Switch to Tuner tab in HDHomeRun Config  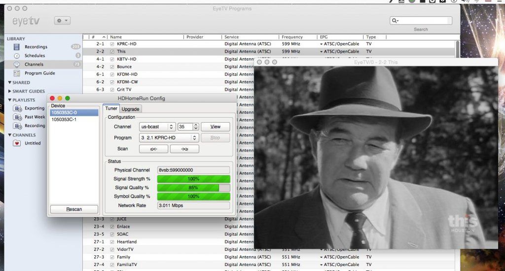pos(111,108)
